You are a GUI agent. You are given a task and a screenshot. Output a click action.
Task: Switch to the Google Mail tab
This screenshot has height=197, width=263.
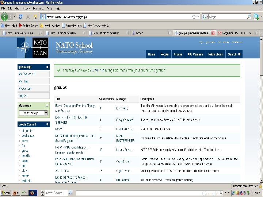(x=238, y=33)
